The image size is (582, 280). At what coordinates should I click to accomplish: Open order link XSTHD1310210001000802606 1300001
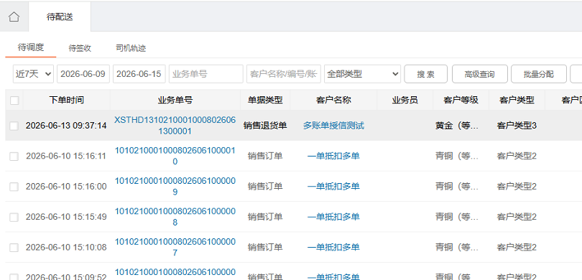point(175,126)
